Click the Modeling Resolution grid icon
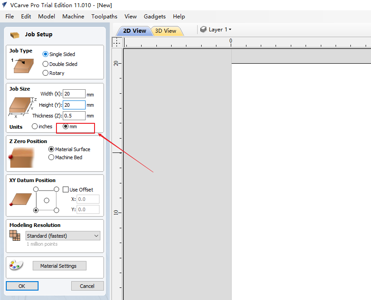This screenshot has width=371, height=300. 15,235
